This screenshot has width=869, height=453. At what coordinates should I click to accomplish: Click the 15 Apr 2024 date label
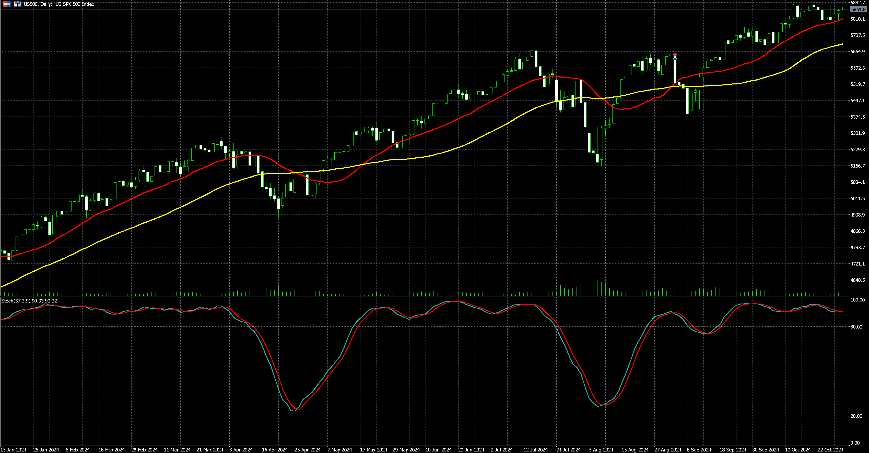[x=275, y=450]
